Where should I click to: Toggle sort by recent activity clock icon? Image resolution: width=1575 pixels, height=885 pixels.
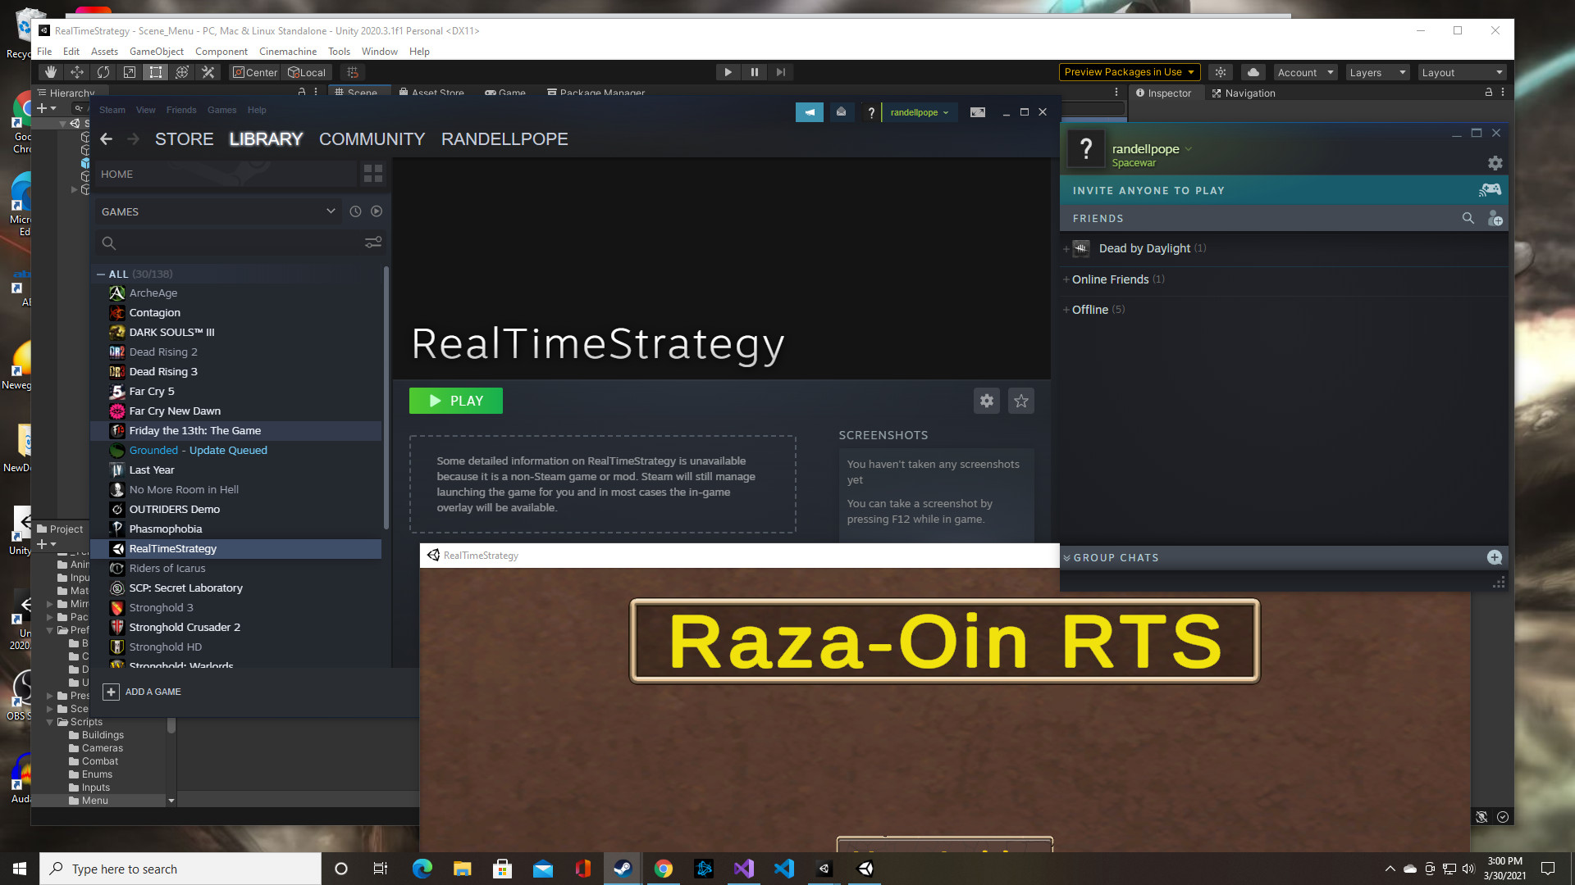click(x=355, y=211)
